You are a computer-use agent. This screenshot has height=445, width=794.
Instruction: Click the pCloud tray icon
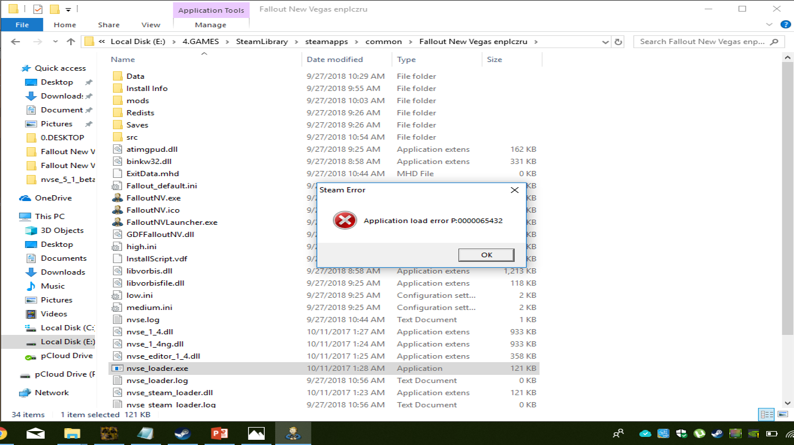(645, 433)
